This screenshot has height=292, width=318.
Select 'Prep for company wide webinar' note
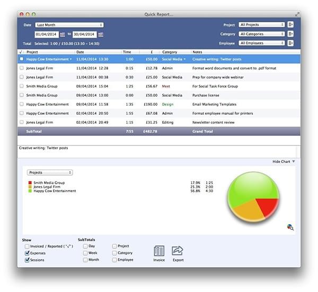pyautogui.click(x=218, y=77)
